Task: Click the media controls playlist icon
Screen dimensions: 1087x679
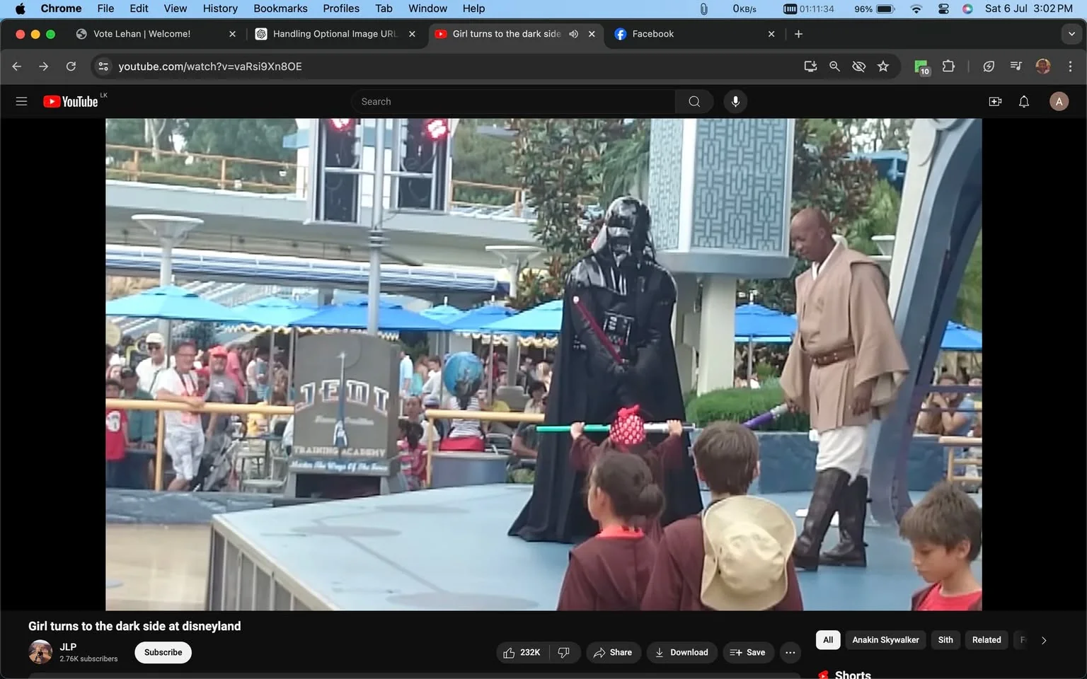Action: coord(1016,66)
